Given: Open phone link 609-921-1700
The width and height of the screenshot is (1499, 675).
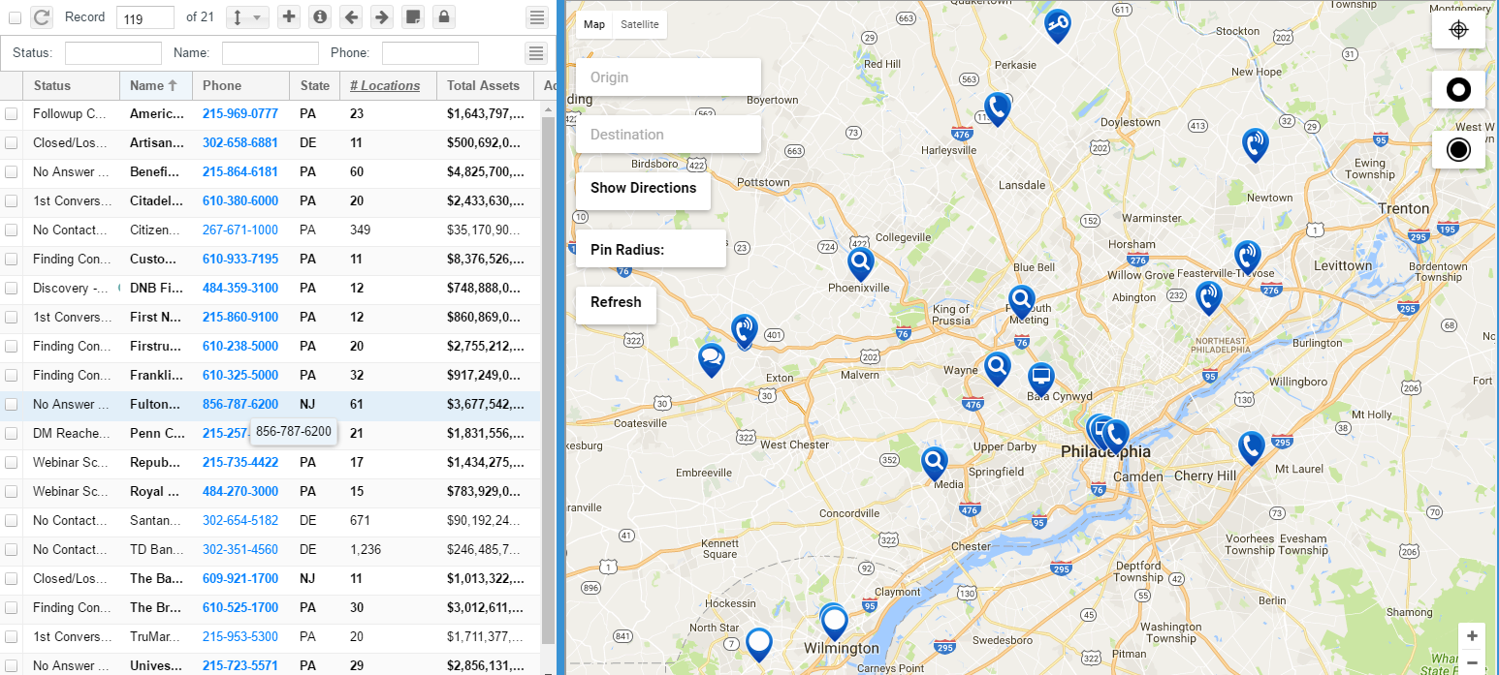Looking at the screenshot, I should point(240,579).
